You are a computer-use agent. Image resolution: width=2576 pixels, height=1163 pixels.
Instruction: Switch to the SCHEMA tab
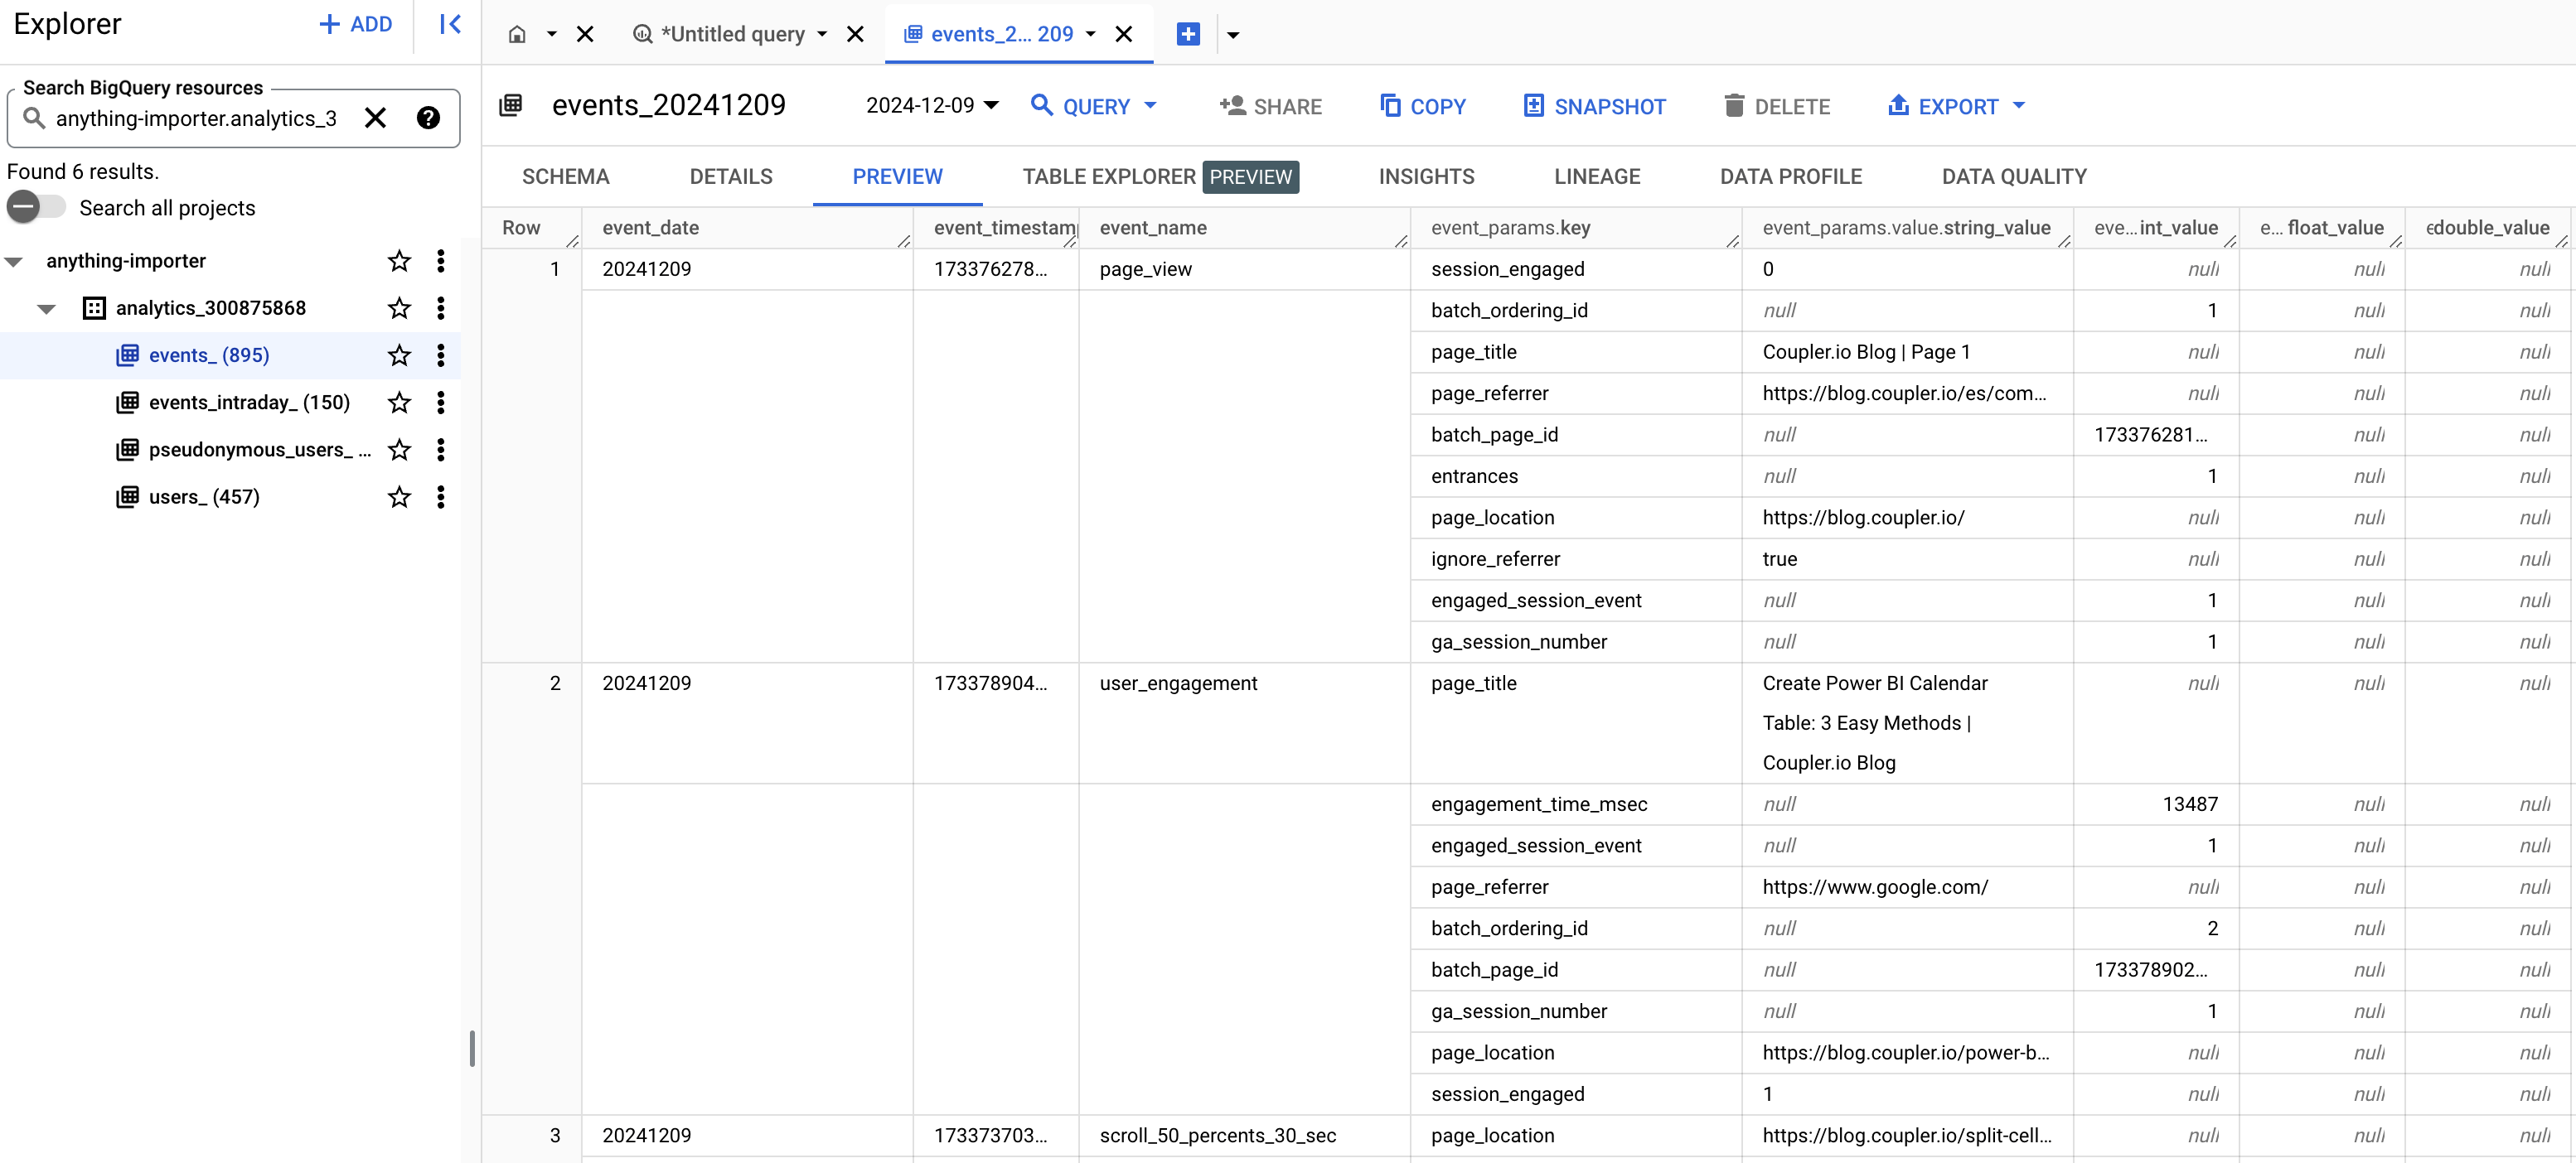(565, 176)
